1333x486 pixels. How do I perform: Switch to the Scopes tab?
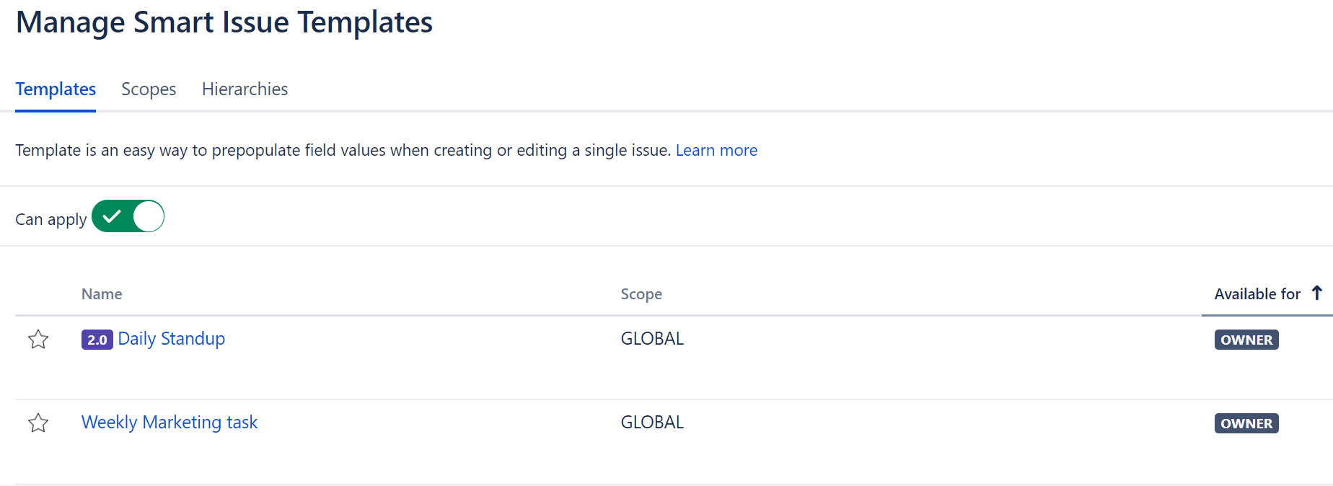(149, 89)
